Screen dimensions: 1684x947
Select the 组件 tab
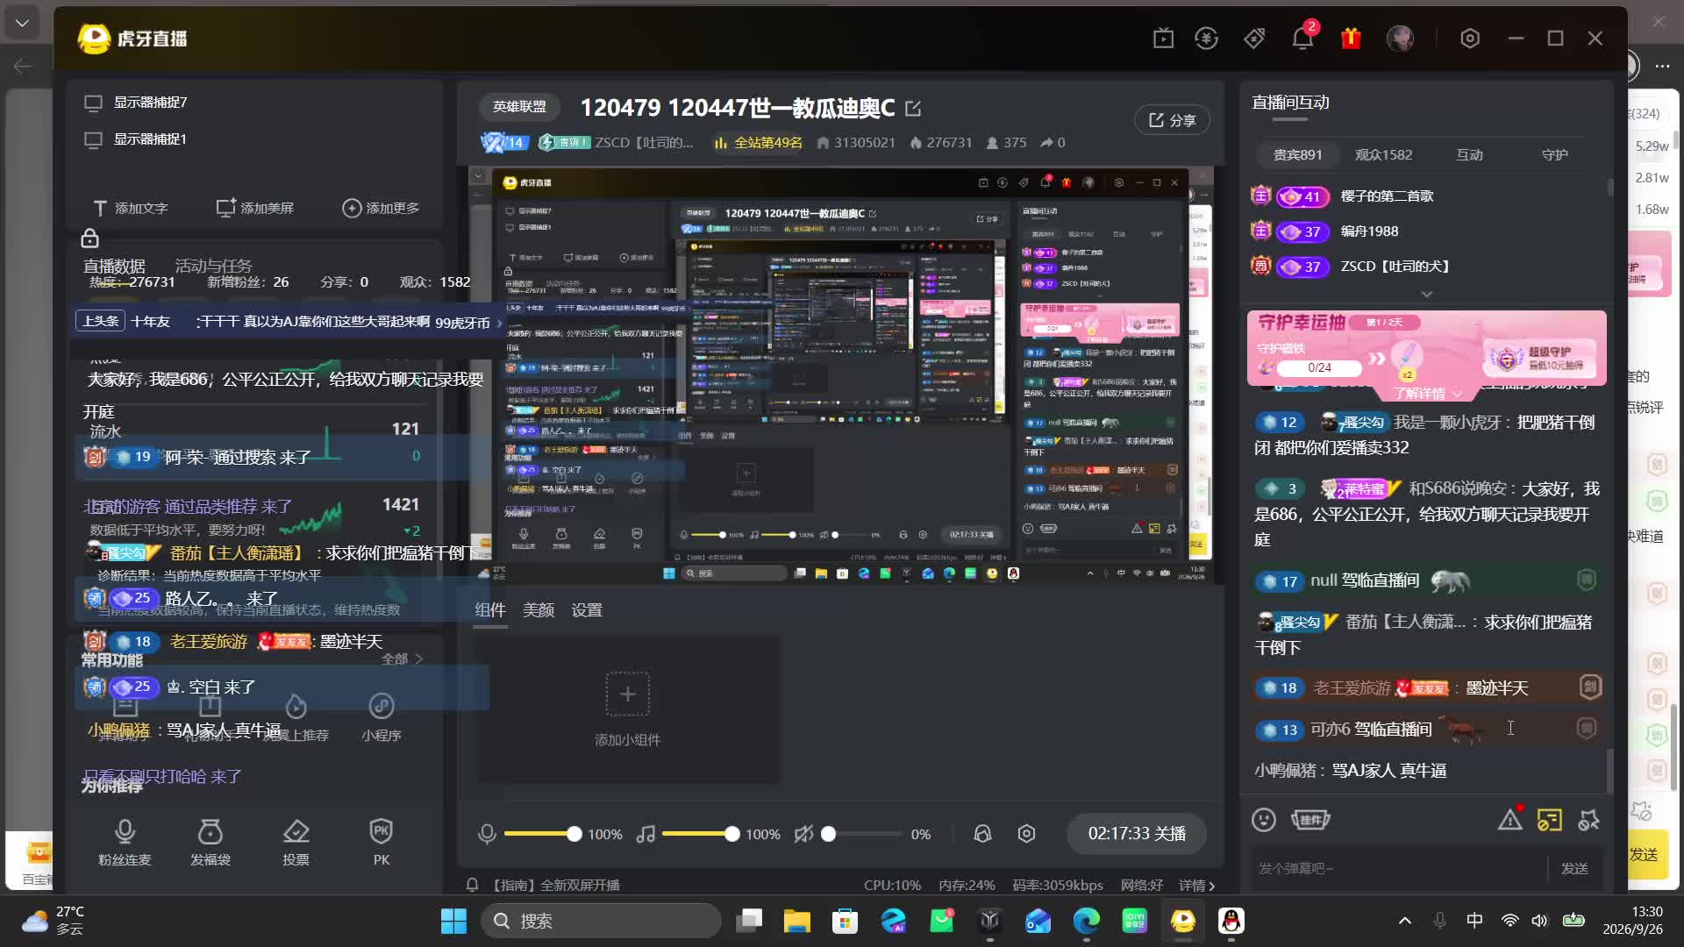click(x=489, y=610)
